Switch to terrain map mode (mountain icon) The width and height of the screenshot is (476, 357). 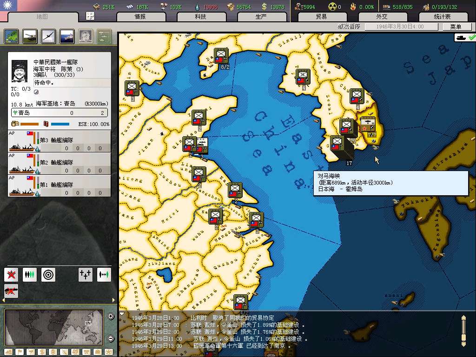(x=9, y=352)
